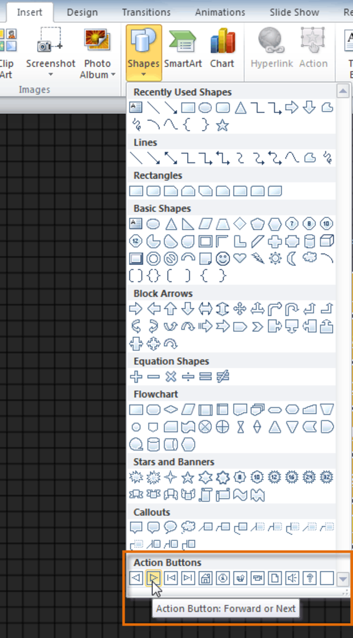Choose the Moon shape in Basic Shapes
Screen dimensions: 353x638
[292, 258]
